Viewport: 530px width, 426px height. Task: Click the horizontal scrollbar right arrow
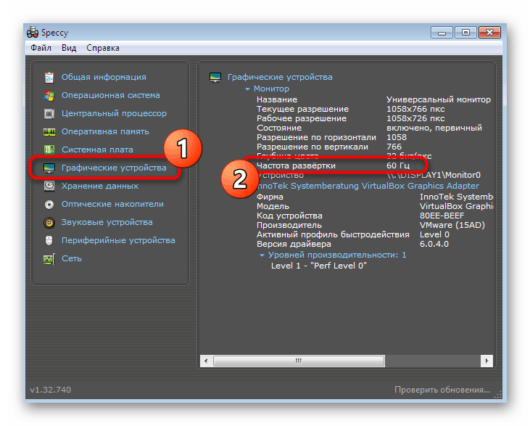pyautogui.click(x=486, y=361)
